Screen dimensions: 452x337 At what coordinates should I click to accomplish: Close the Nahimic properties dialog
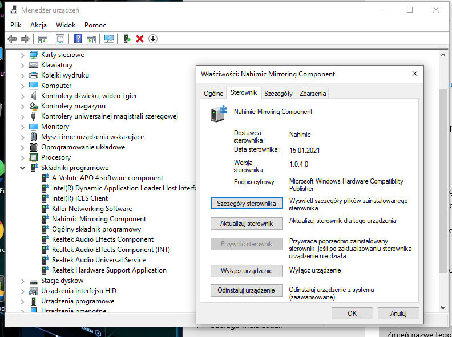[x=415, y=74]
